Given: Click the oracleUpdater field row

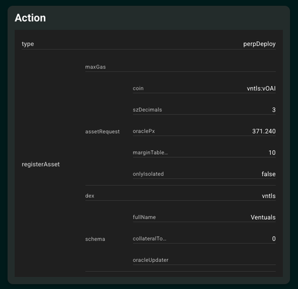Looking at the screenshot, I should coord(204,260).
